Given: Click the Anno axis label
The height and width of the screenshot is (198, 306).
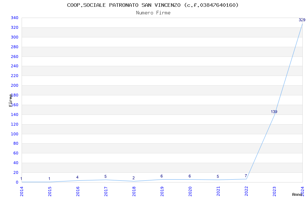Looking at the screenshot, I should (297, 194).
